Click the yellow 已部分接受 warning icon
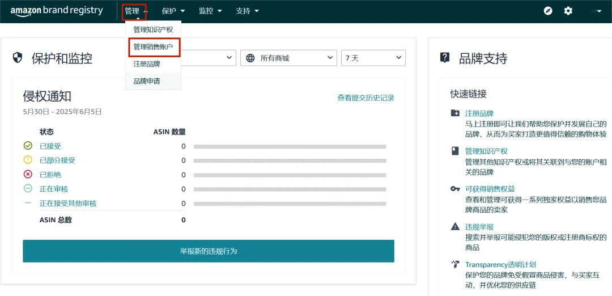This screenshot has width=612, height=296. click(x=28, y=160)
